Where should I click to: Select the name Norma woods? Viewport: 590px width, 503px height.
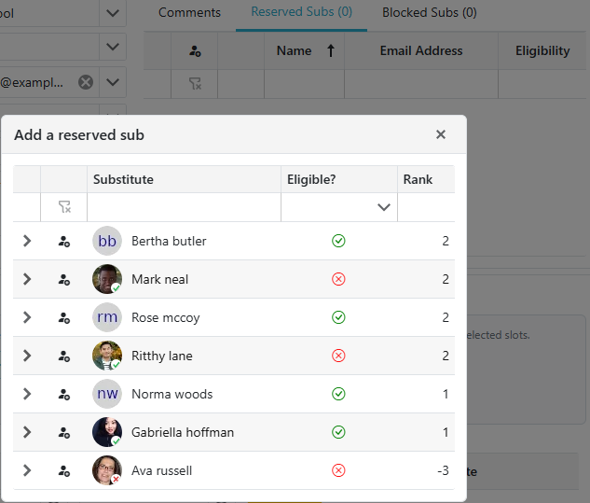[172, 394]
